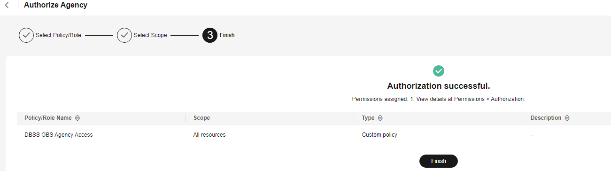Click the Authorize Agency page title
Viewport: 611px width, 171px height.
coord(55,5)
